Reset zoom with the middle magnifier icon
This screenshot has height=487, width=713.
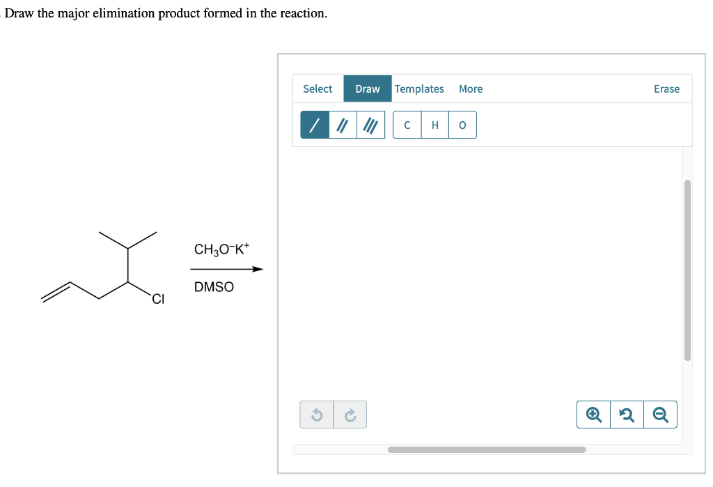pyautogui.click(x=626, y=414)
